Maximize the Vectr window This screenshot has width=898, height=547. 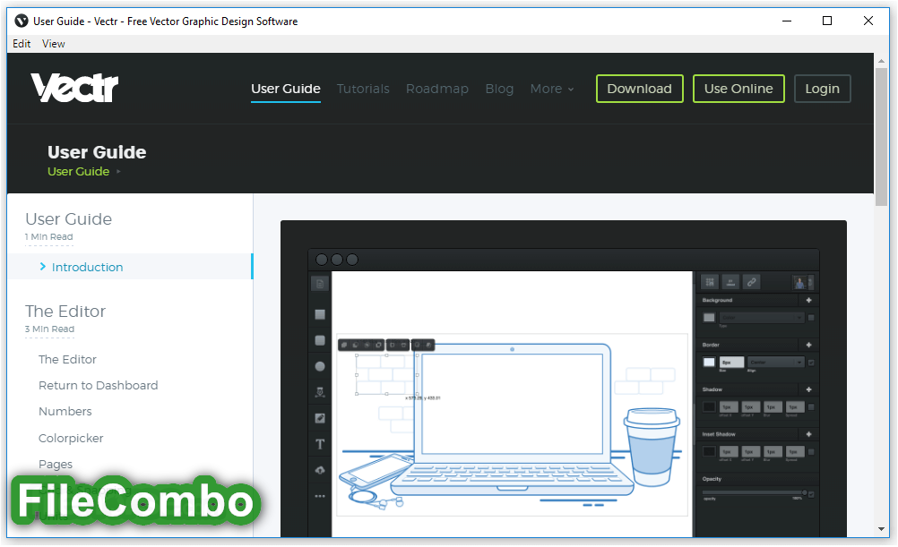pos(827,21)
